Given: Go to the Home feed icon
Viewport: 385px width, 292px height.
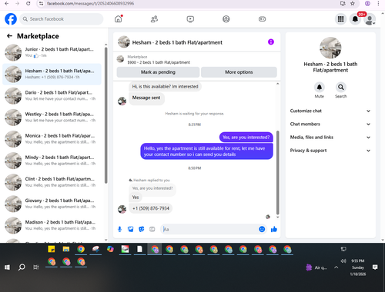Looking at the screenshot, I should [119, 19].
